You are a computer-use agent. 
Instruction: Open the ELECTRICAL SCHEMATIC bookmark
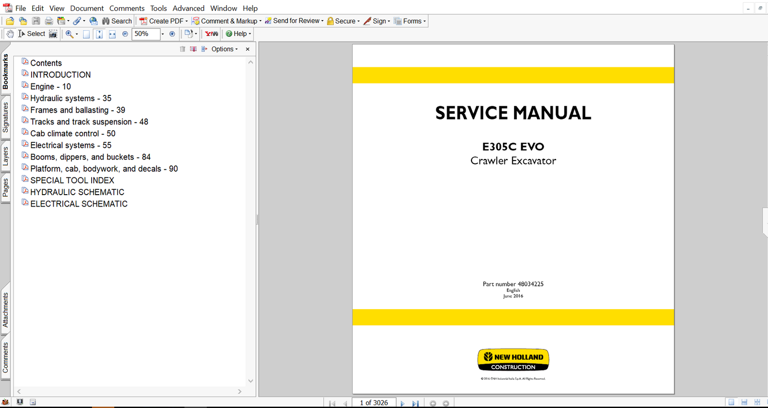(79, 204)
